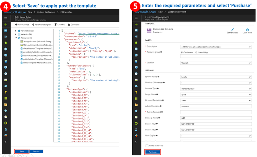Image resolution: width=257 pixels, height=157 pixels.
Task: Open Image Name dropdown
Action: click(x=216, y=95)
